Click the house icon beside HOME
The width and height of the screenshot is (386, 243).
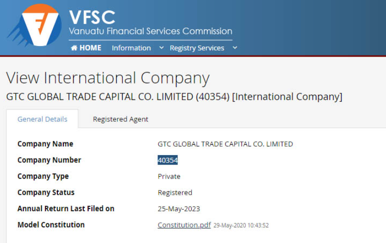click(74, 48)
